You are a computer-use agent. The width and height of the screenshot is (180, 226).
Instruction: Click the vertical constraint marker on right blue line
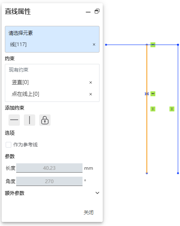pyautogui.click(x=172, y=109)
